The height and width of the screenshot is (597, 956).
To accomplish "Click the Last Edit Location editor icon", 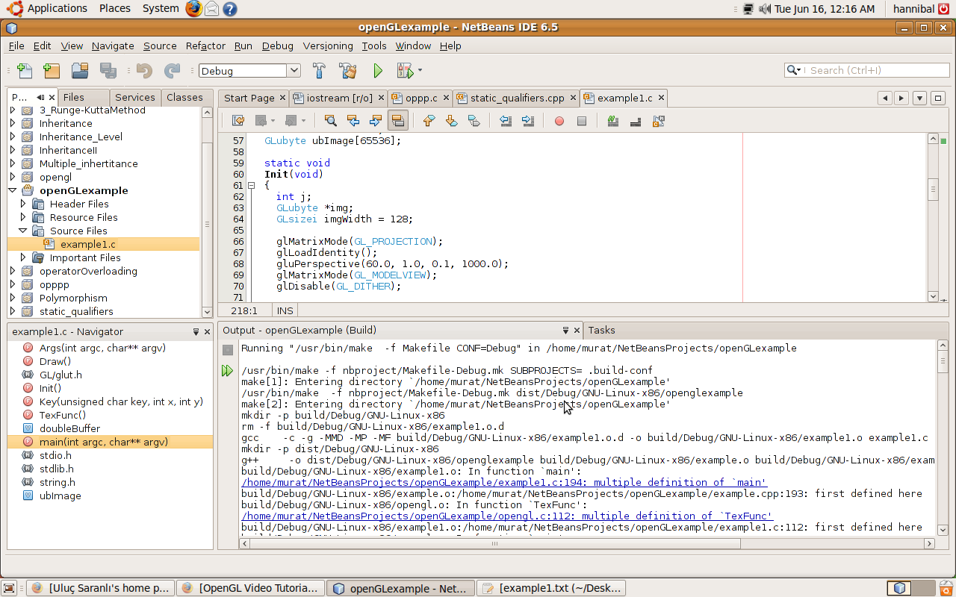I will tap(238, 120).
